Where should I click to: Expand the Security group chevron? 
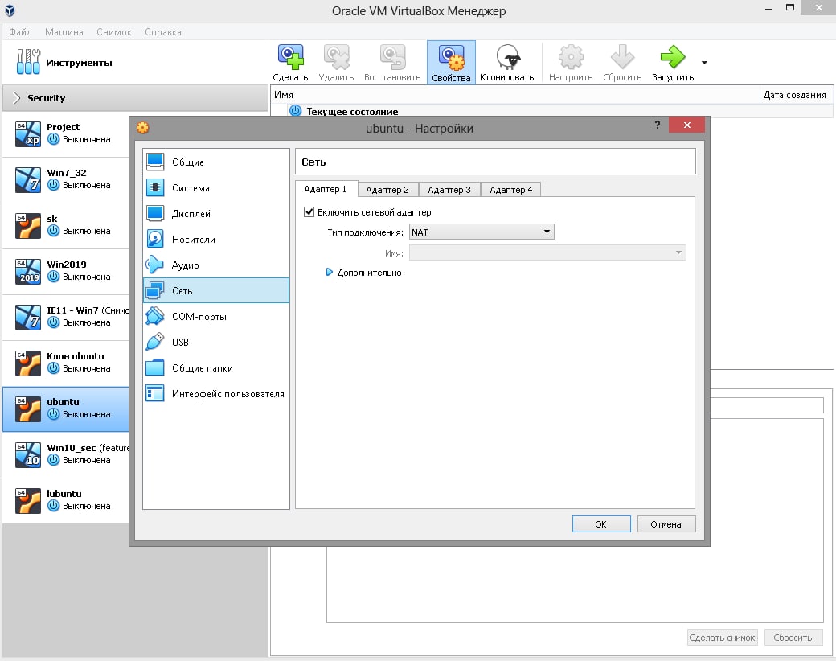click(17, 97)
